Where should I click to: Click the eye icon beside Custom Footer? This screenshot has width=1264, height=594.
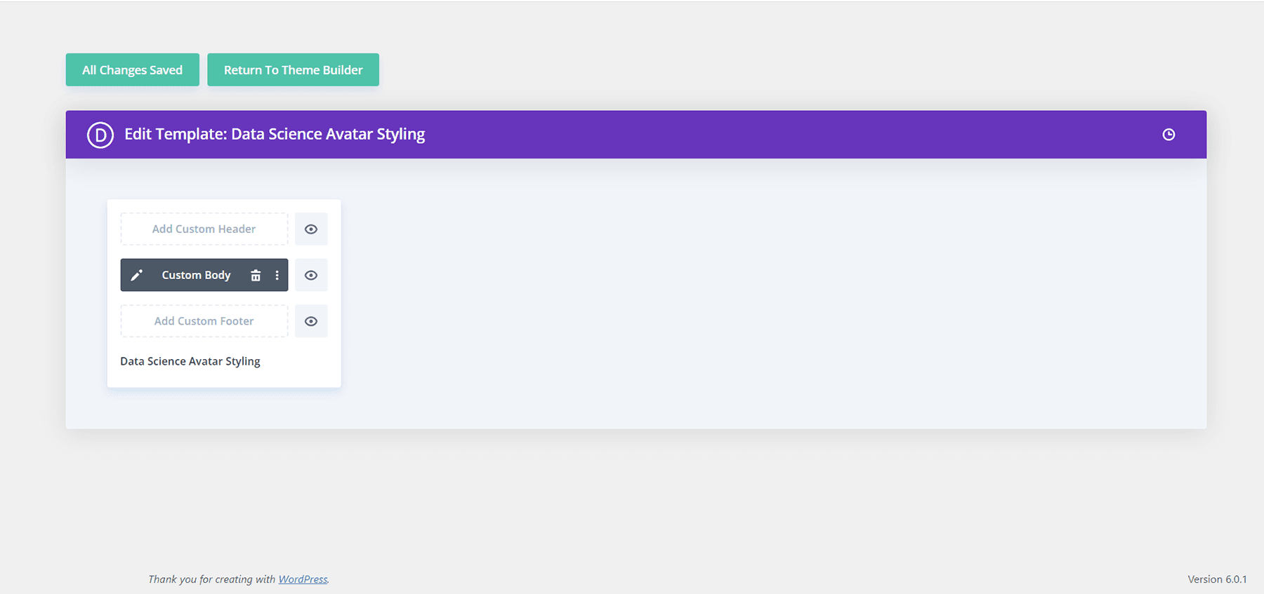[x=311, y=321]
